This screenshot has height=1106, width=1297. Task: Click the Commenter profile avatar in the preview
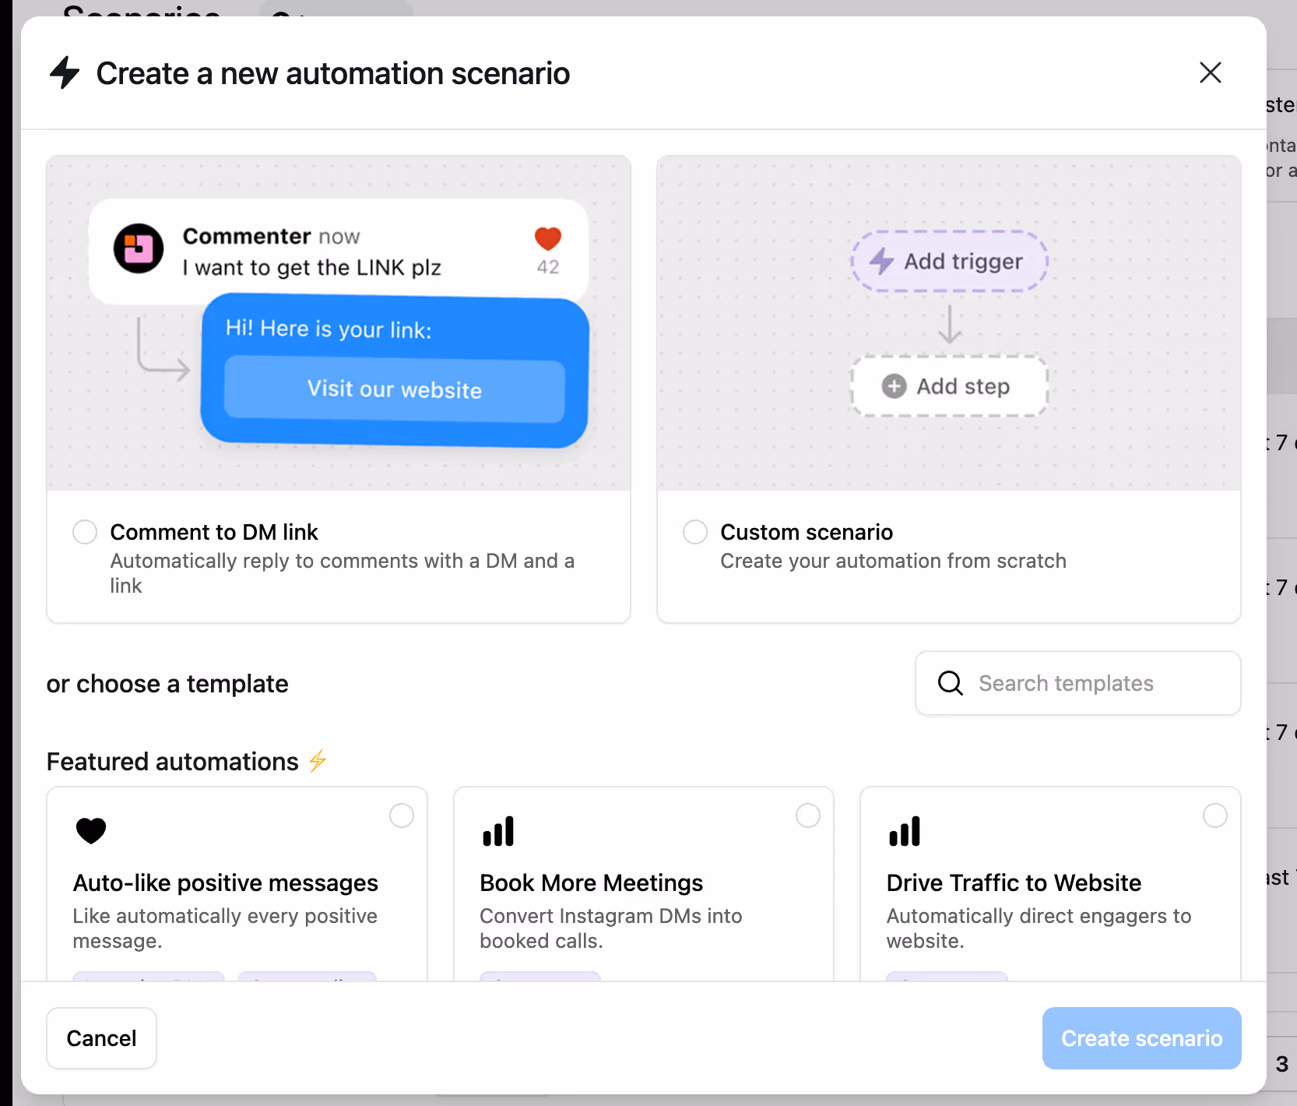click(x=139, y=249)
